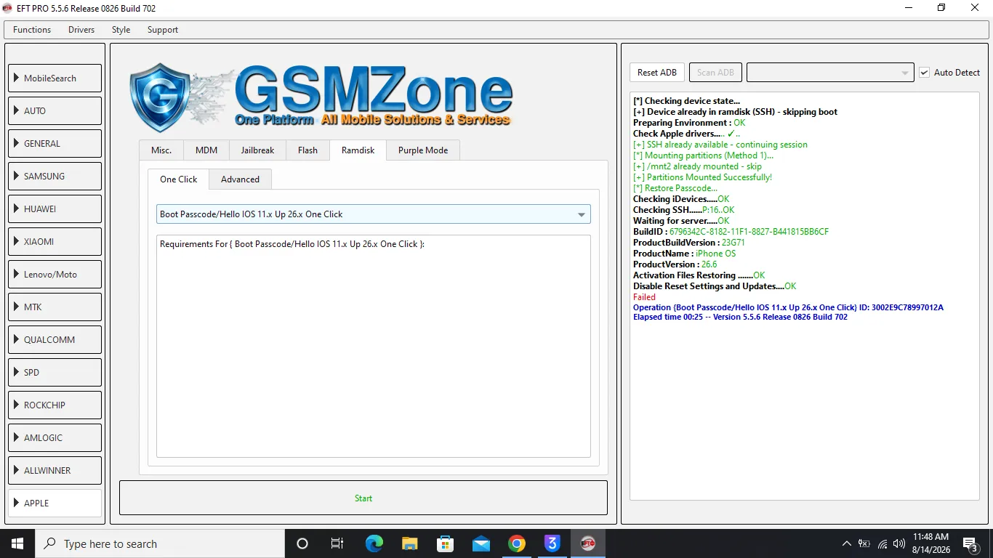This screenshot has width=993, height=558.
Task: Click the "Elapsed time 00:25" log line
Action: pos(740,317)
